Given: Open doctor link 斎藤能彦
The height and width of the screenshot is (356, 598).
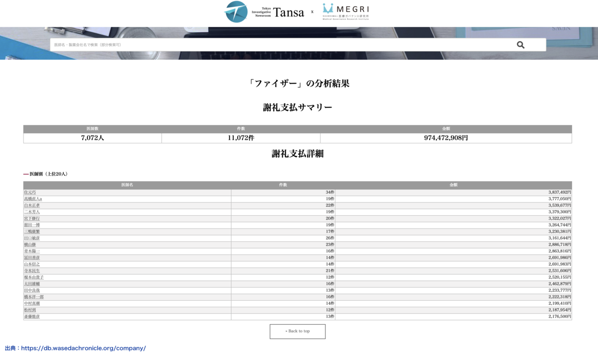Looking at the screenshot, I should [32, 316].
